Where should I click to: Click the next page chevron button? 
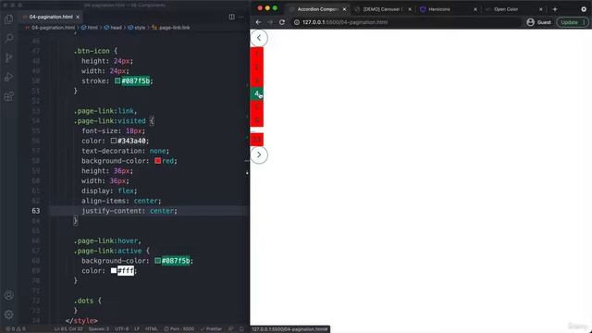pos(259,154)
